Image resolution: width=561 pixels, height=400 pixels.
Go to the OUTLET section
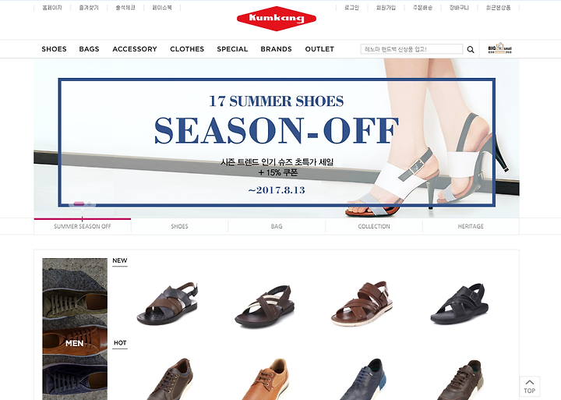(x=319, y=49)
